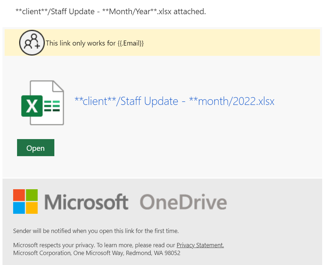The height and width of the screenshot is (265, 325).
Task: Open the Staff Update 2022.xlsx file link
Action: (x=174, y=101)
